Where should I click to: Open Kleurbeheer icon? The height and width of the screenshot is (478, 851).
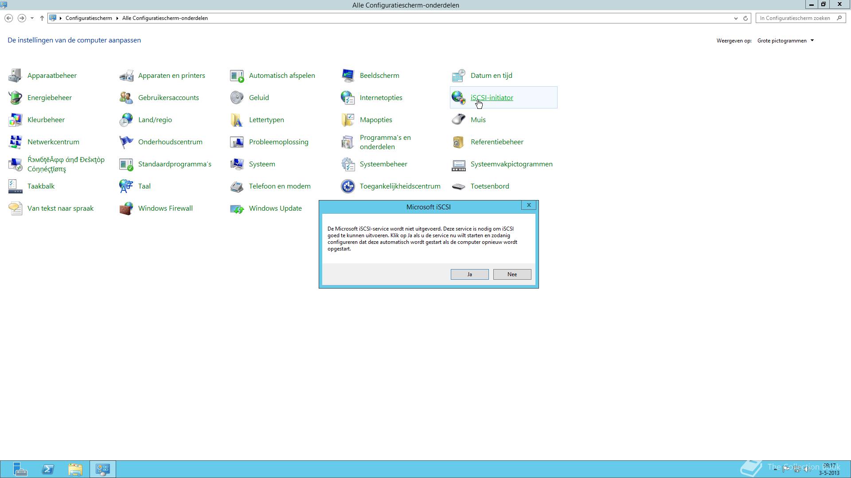[x=15, y=120]
